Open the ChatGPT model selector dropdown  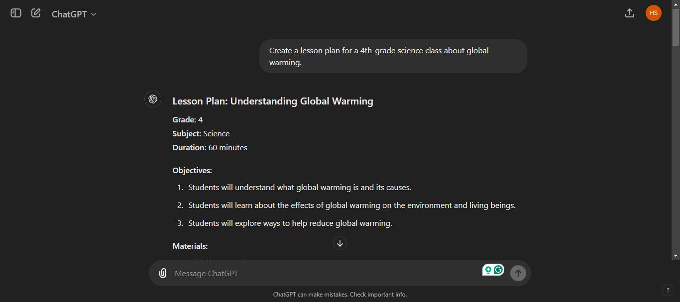(74, 13)
